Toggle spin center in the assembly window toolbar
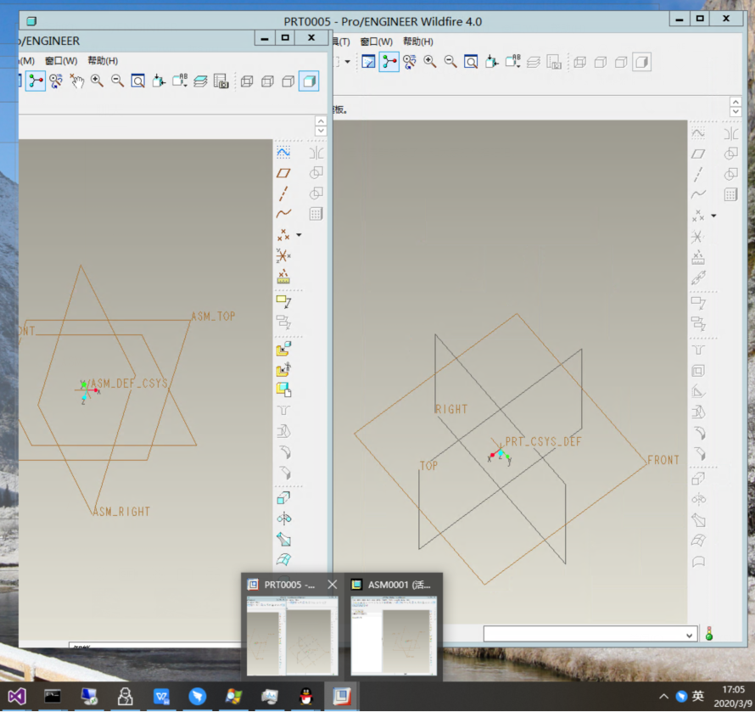The width and height of the screenshot is (755, 712). tap(36, 81)
